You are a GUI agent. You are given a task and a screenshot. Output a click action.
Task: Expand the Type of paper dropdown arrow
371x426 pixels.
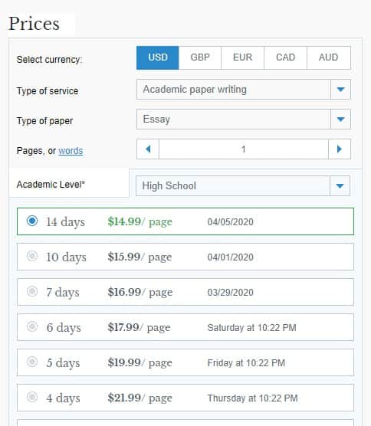340,120
